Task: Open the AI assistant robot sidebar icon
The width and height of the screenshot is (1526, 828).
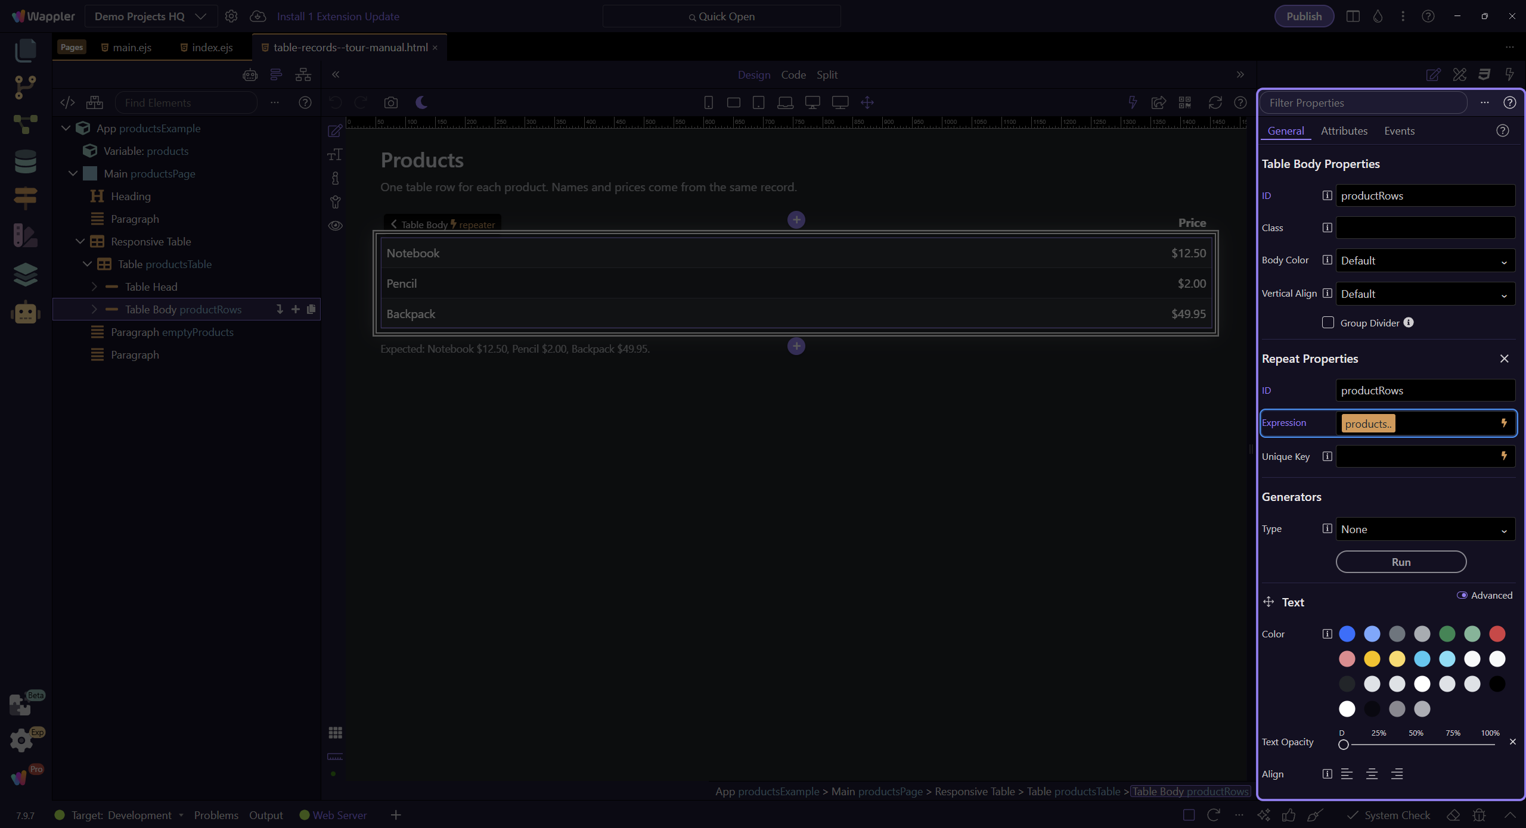Action: (25, 312)
